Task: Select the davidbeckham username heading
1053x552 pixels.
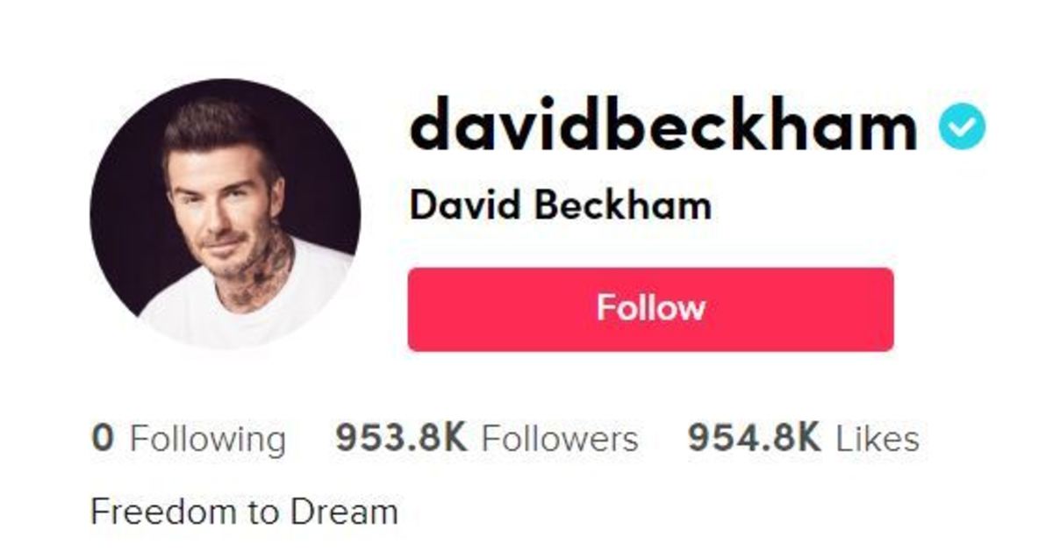Action: [663, 126]
